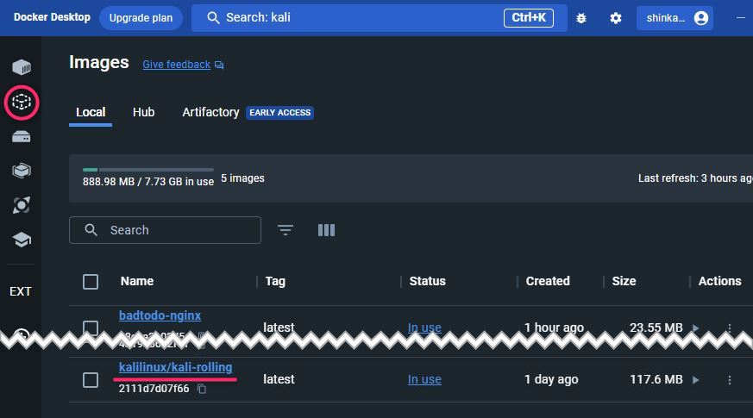The image size is (753, 418).
Task: Copy image ID 2111d7d07f66
Action: coord(202,389)
